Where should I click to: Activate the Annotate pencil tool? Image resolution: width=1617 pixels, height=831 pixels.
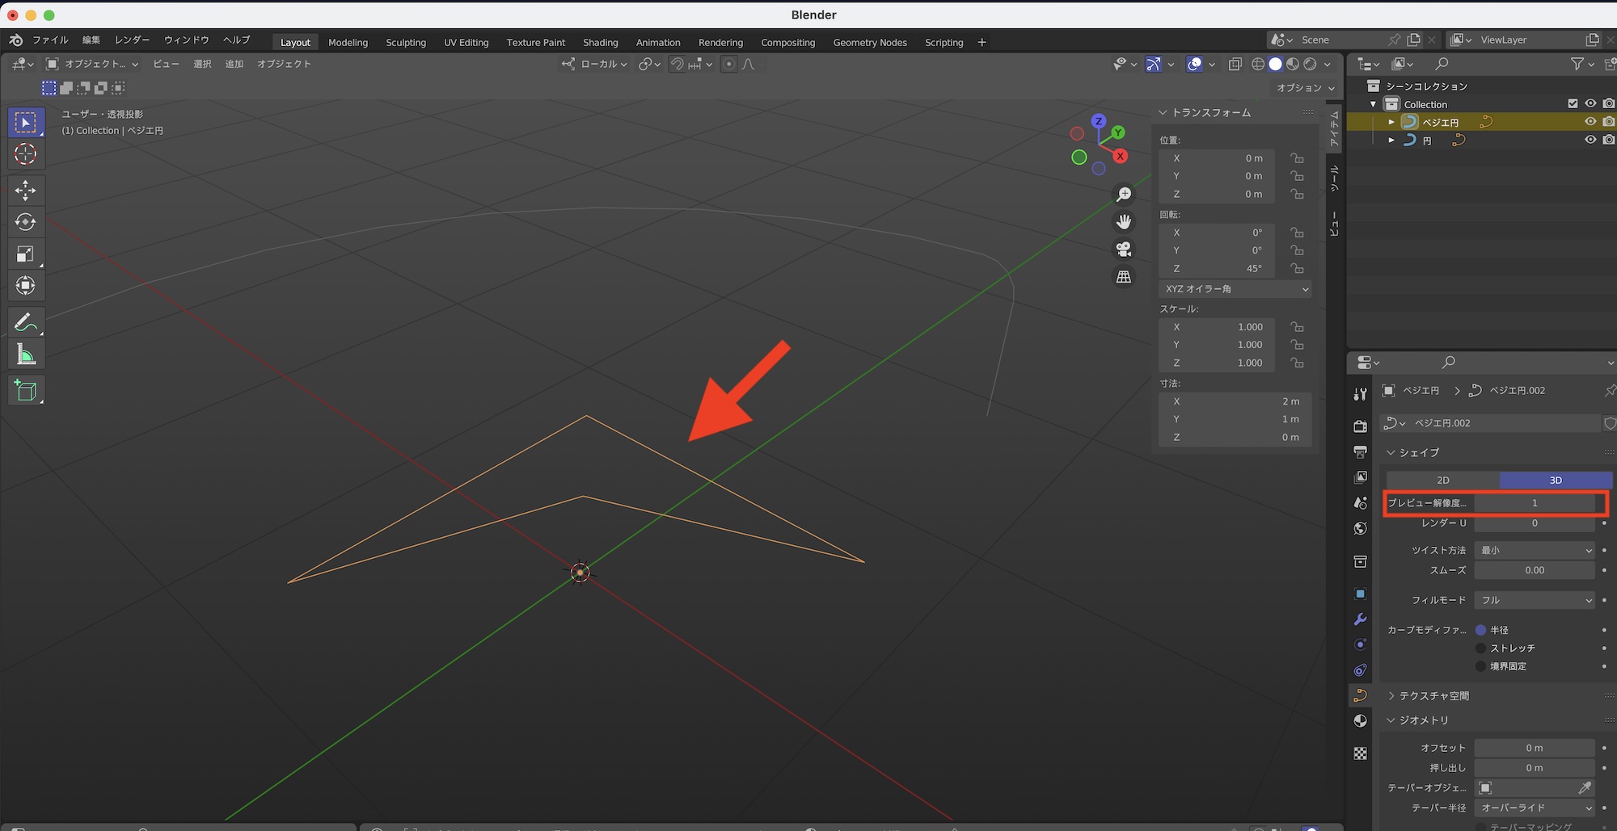(x=25, y=322)
